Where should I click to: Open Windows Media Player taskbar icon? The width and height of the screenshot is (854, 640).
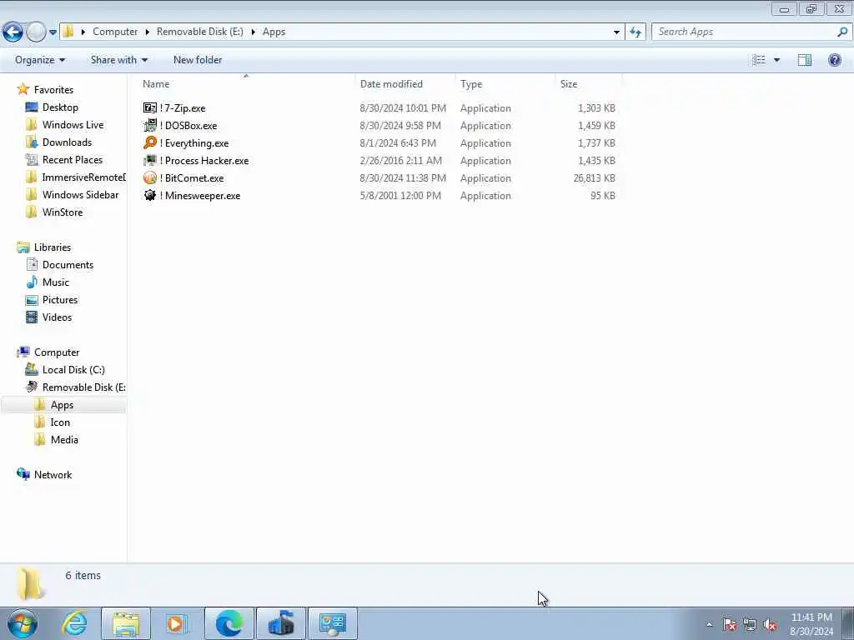[176, 623]
